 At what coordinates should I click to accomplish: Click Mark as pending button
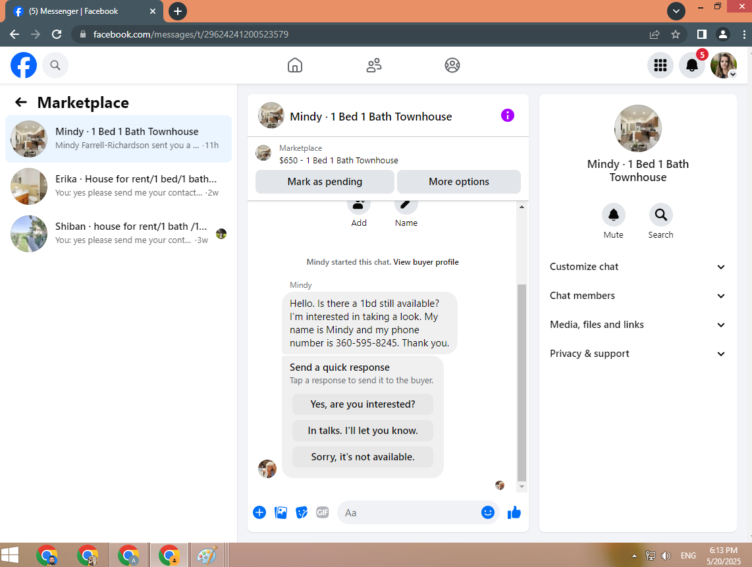point(325,182)
